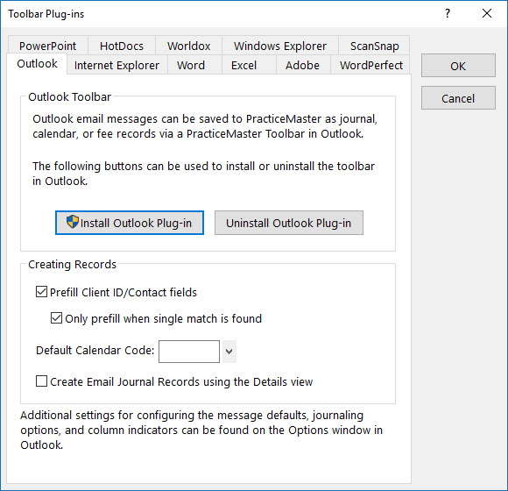Toggle Prefill Client ID/Contact fields checkbox

click(x=41, y=292)
